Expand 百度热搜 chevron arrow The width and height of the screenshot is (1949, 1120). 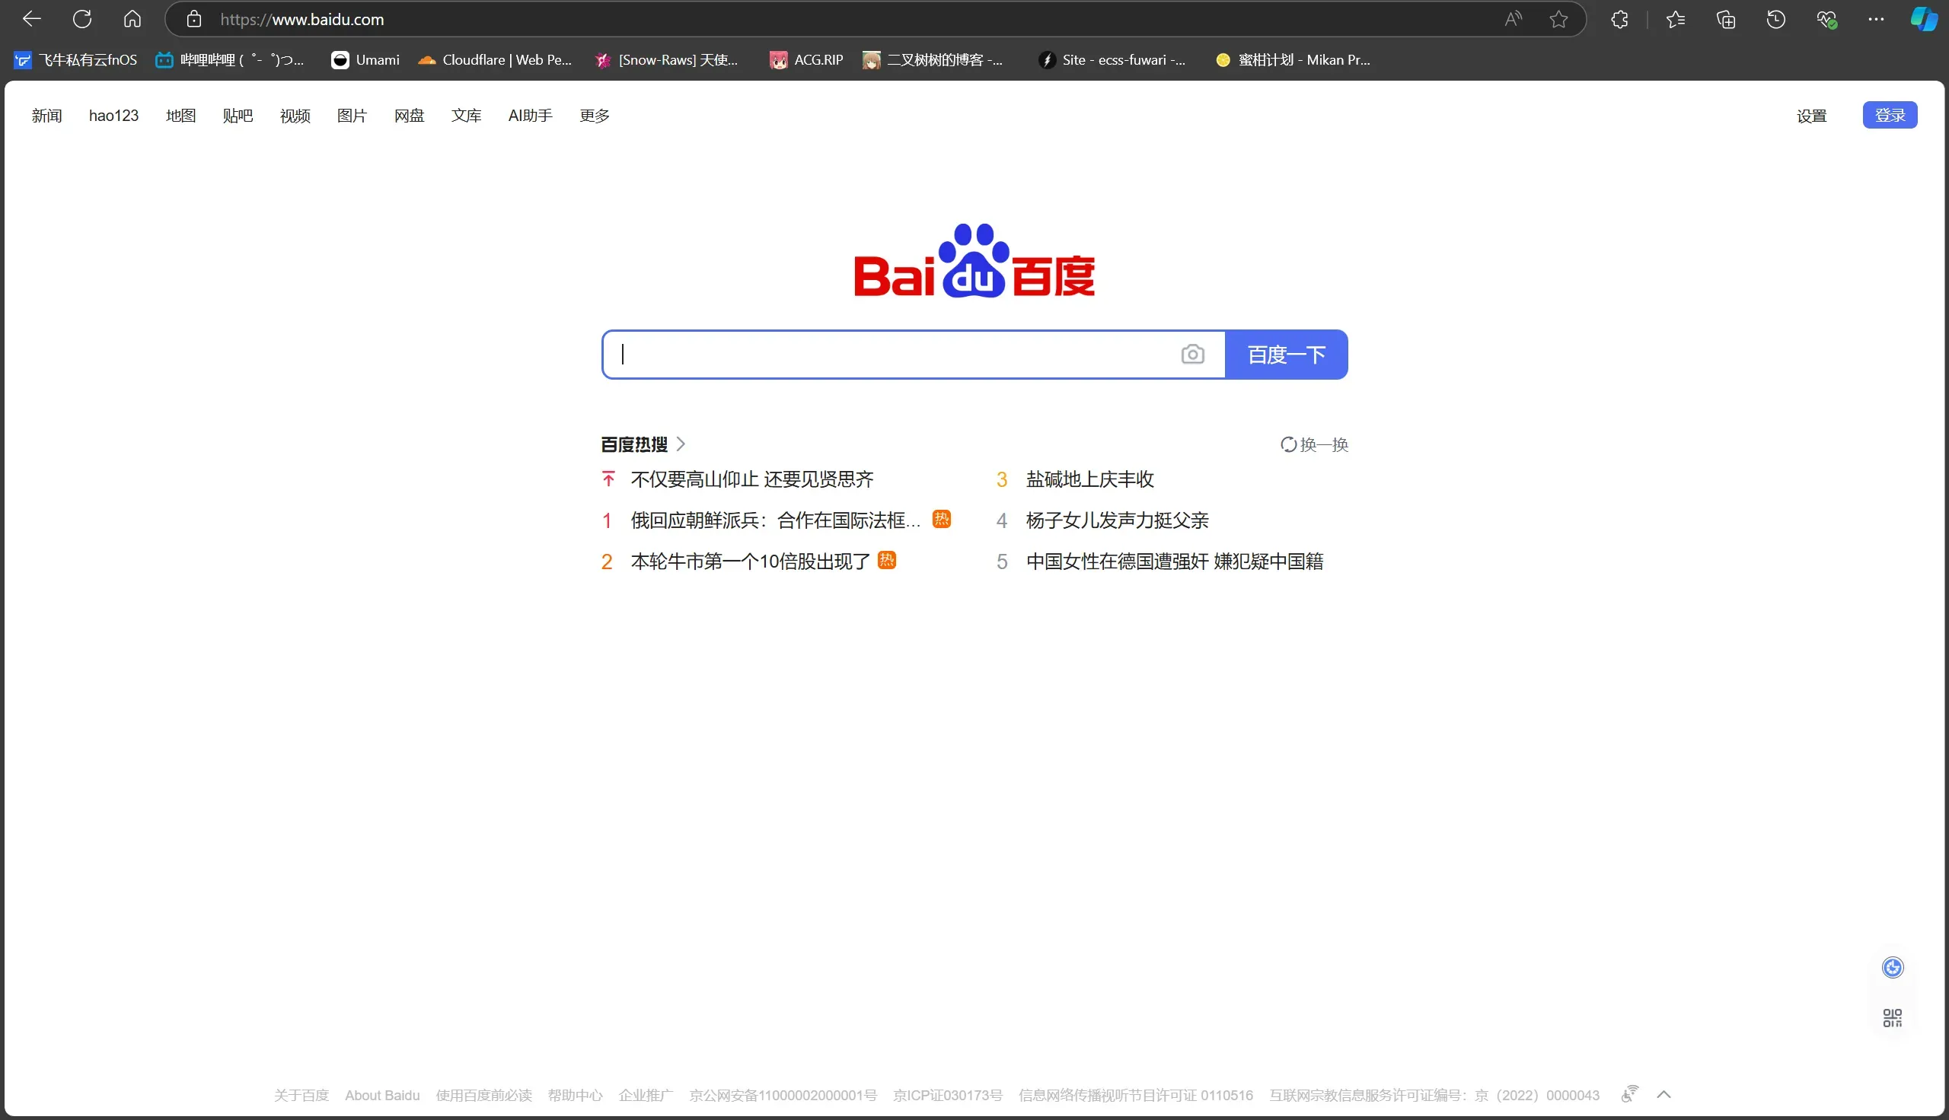[681, 444]
